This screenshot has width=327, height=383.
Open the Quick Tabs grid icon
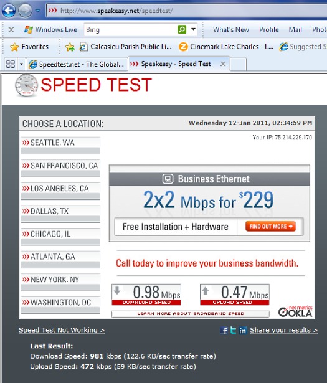click(11, 64)
